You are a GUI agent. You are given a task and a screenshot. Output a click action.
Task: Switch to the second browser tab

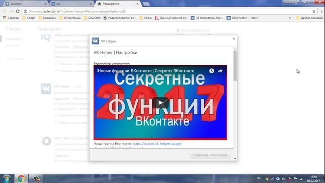pyautogui.click(x=71, y=4)
